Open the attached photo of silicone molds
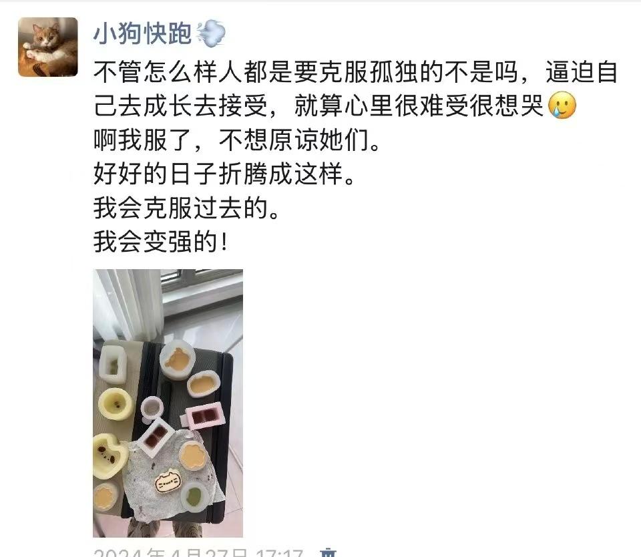The width and height of the screenshot is (641, 557). [x=168, y=403]
